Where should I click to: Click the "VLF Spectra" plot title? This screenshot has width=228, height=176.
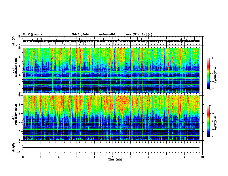tap(33, 35)
